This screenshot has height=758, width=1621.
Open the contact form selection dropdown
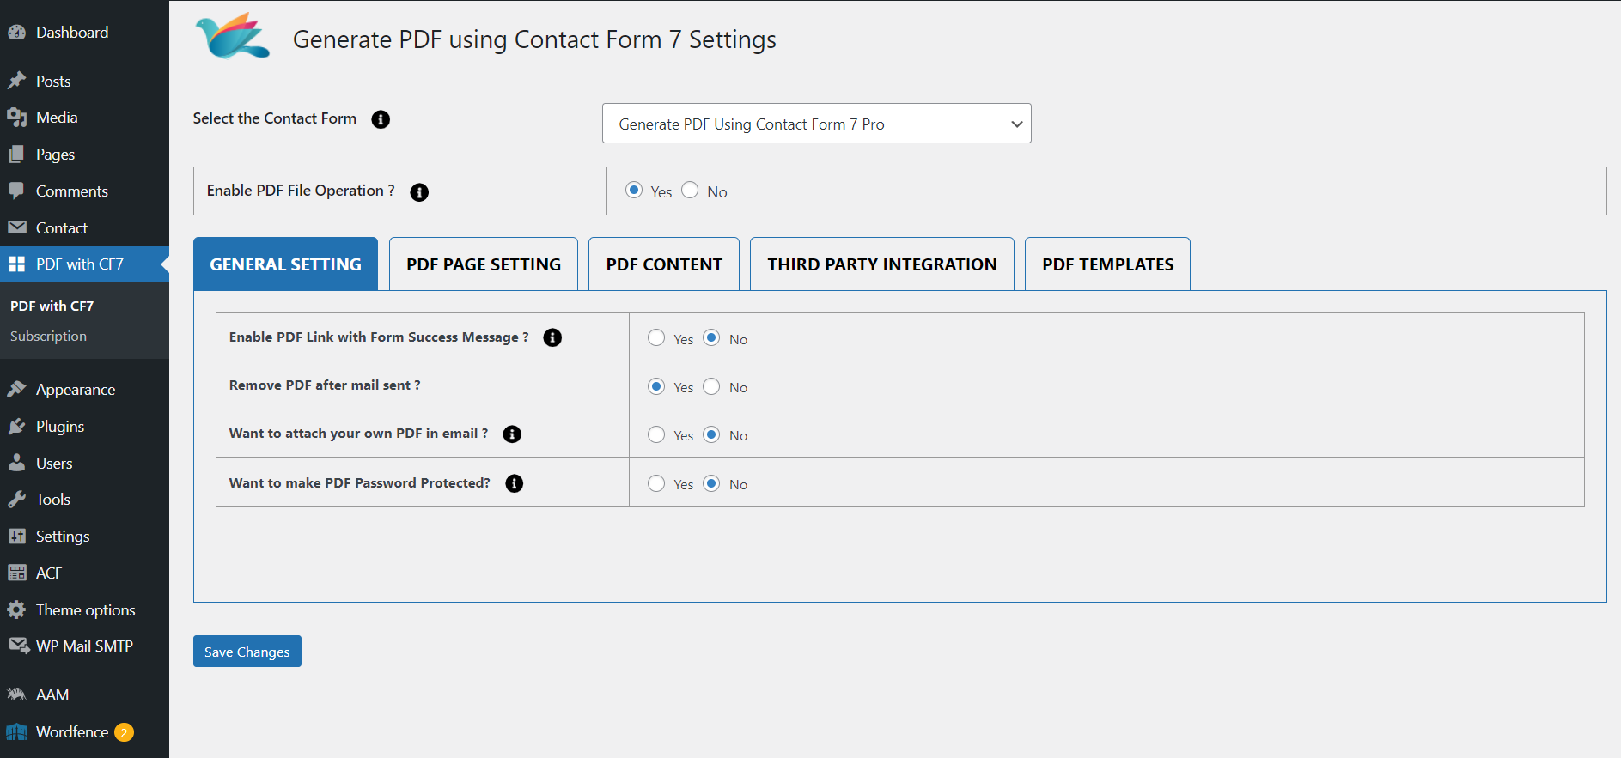tap(816, 124)
